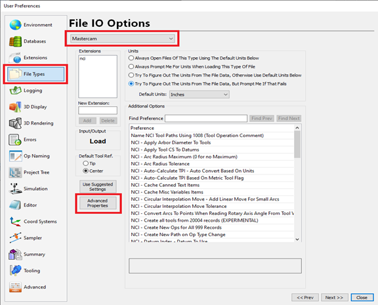Click the Find Preference search field

pos(206,118)
